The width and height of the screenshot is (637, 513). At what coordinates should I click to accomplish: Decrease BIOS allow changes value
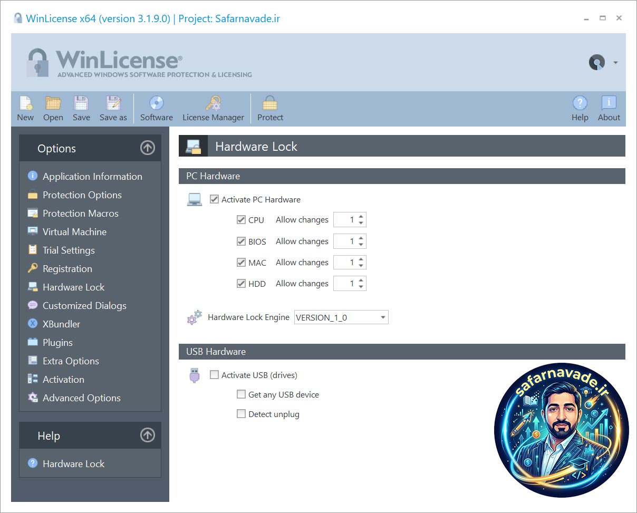361,245
